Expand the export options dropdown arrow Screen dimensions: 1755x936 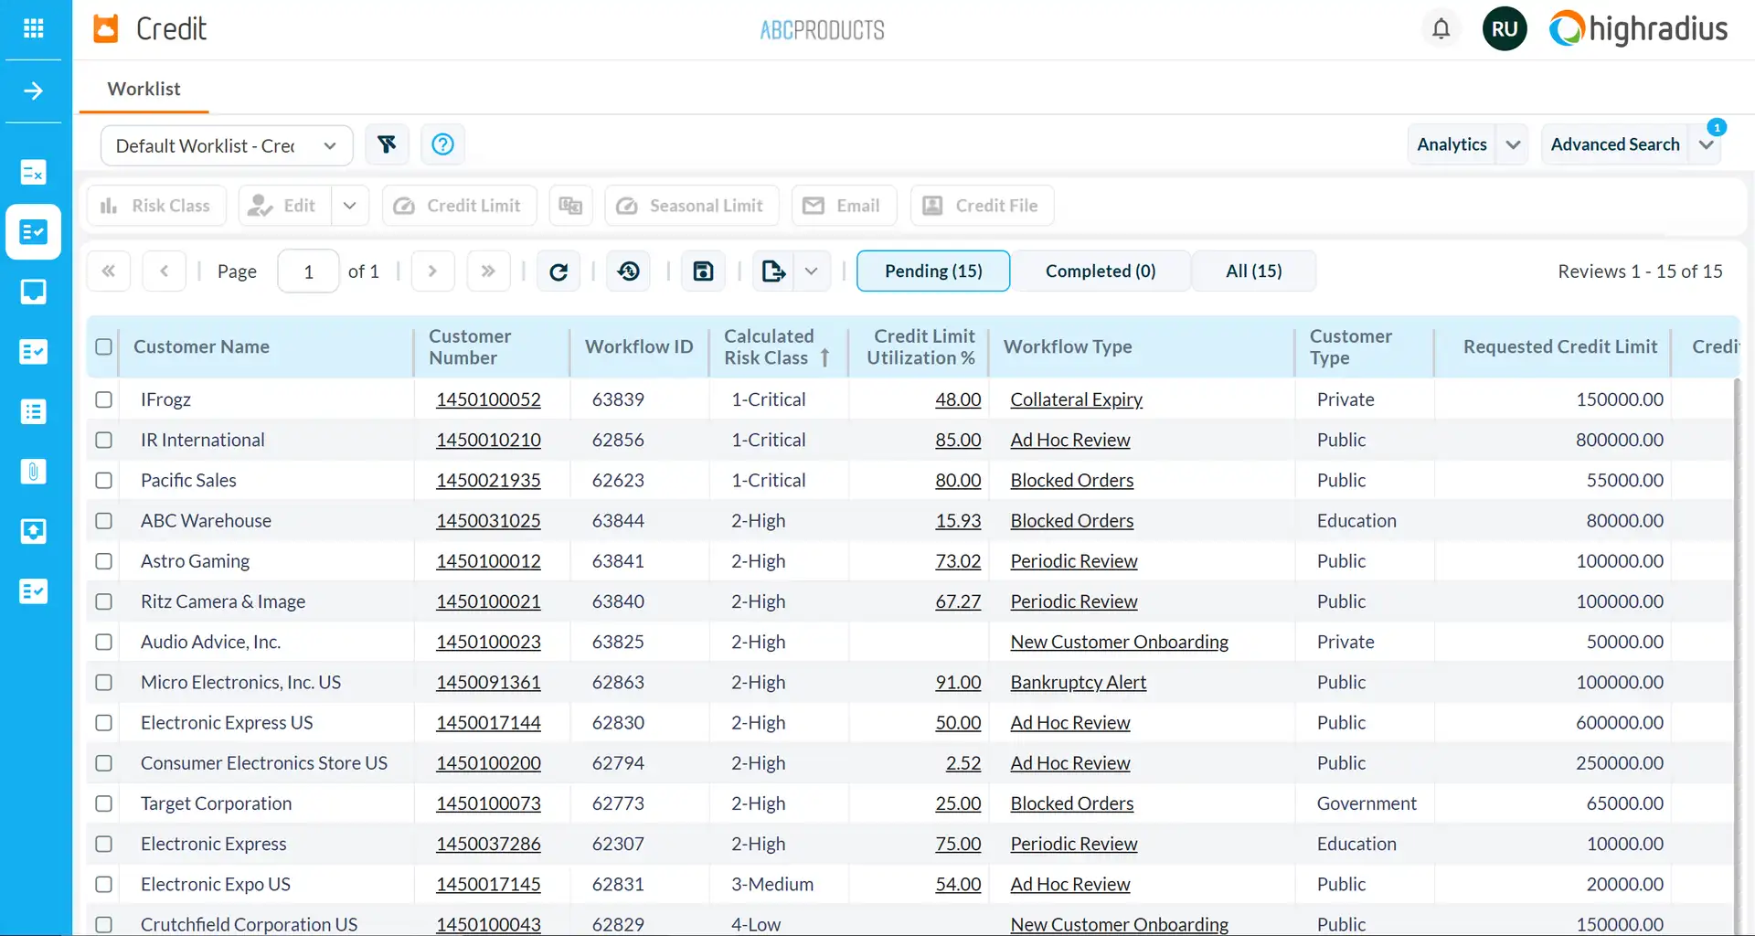click(x=811, y=271)
